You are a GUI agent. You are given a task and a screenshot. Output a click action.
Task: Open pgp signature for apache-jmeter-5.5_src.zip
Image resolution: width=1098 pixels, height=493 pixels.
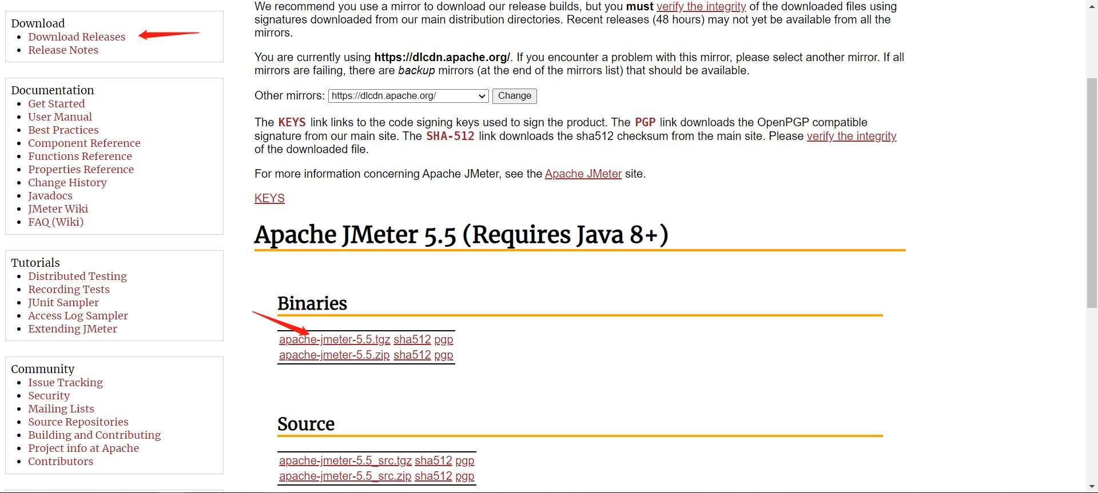465,476
